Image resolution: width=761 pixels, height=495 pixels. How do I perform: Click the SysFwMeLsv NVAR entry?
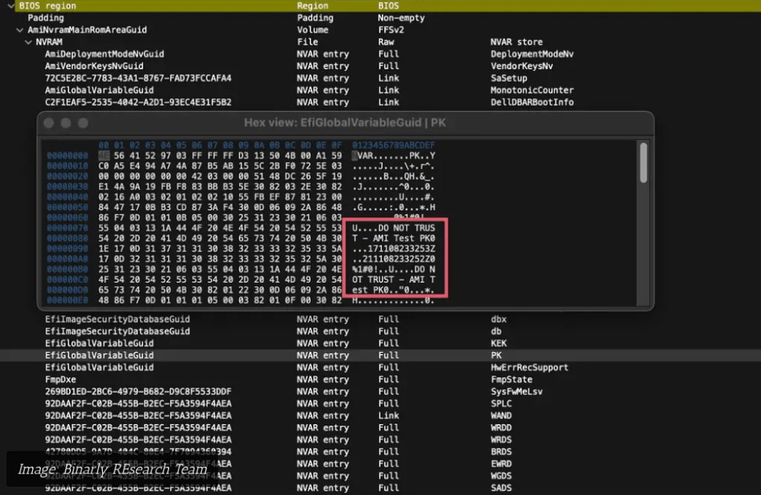click(138, 392)
